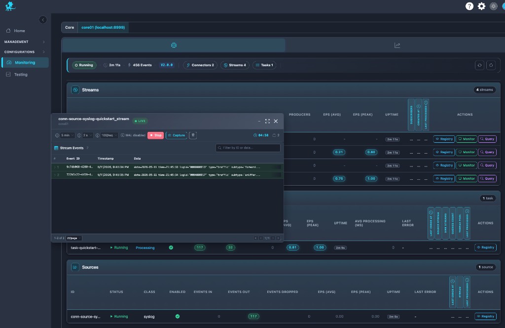
Task: Focus the Filter by ID or data field
Action: (248, 148)
